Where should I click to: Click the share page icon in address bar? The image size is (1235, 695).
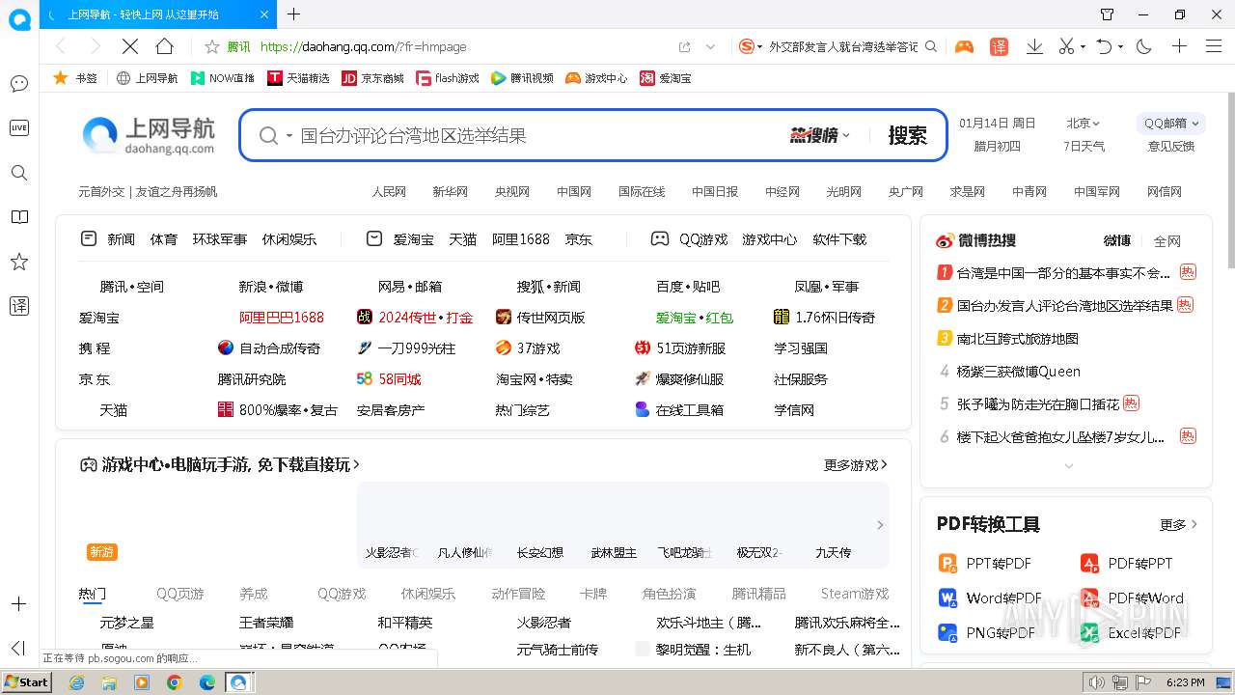684,46
